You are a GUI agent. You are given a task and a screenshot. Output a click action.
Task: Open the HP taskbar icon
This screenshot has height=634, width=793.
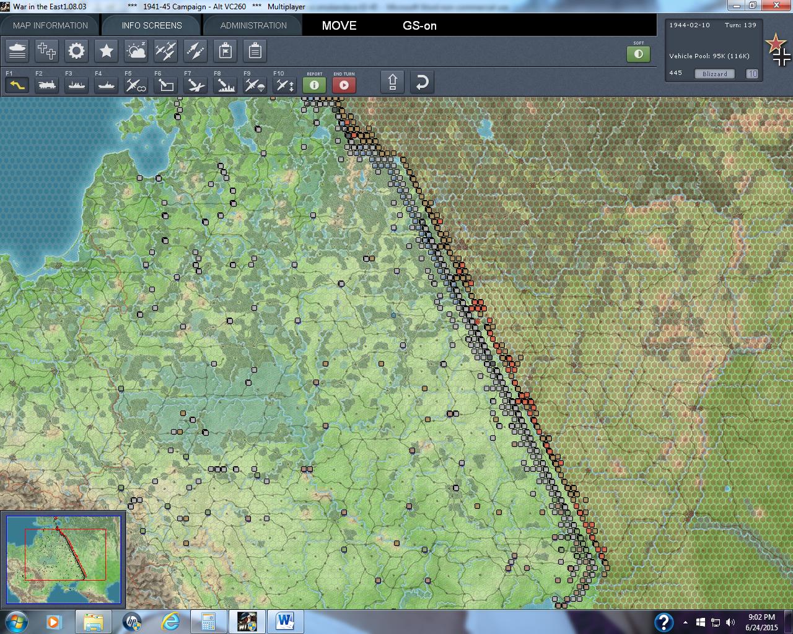(x=132, y=621)
